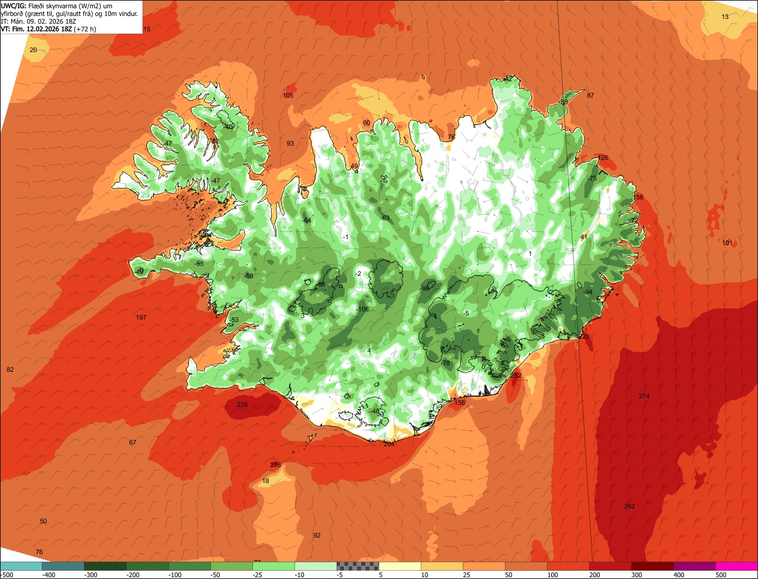The height and width of the screenshot is (579, 758).
Task: Click the map value "93"
Action: pos(290,143)
